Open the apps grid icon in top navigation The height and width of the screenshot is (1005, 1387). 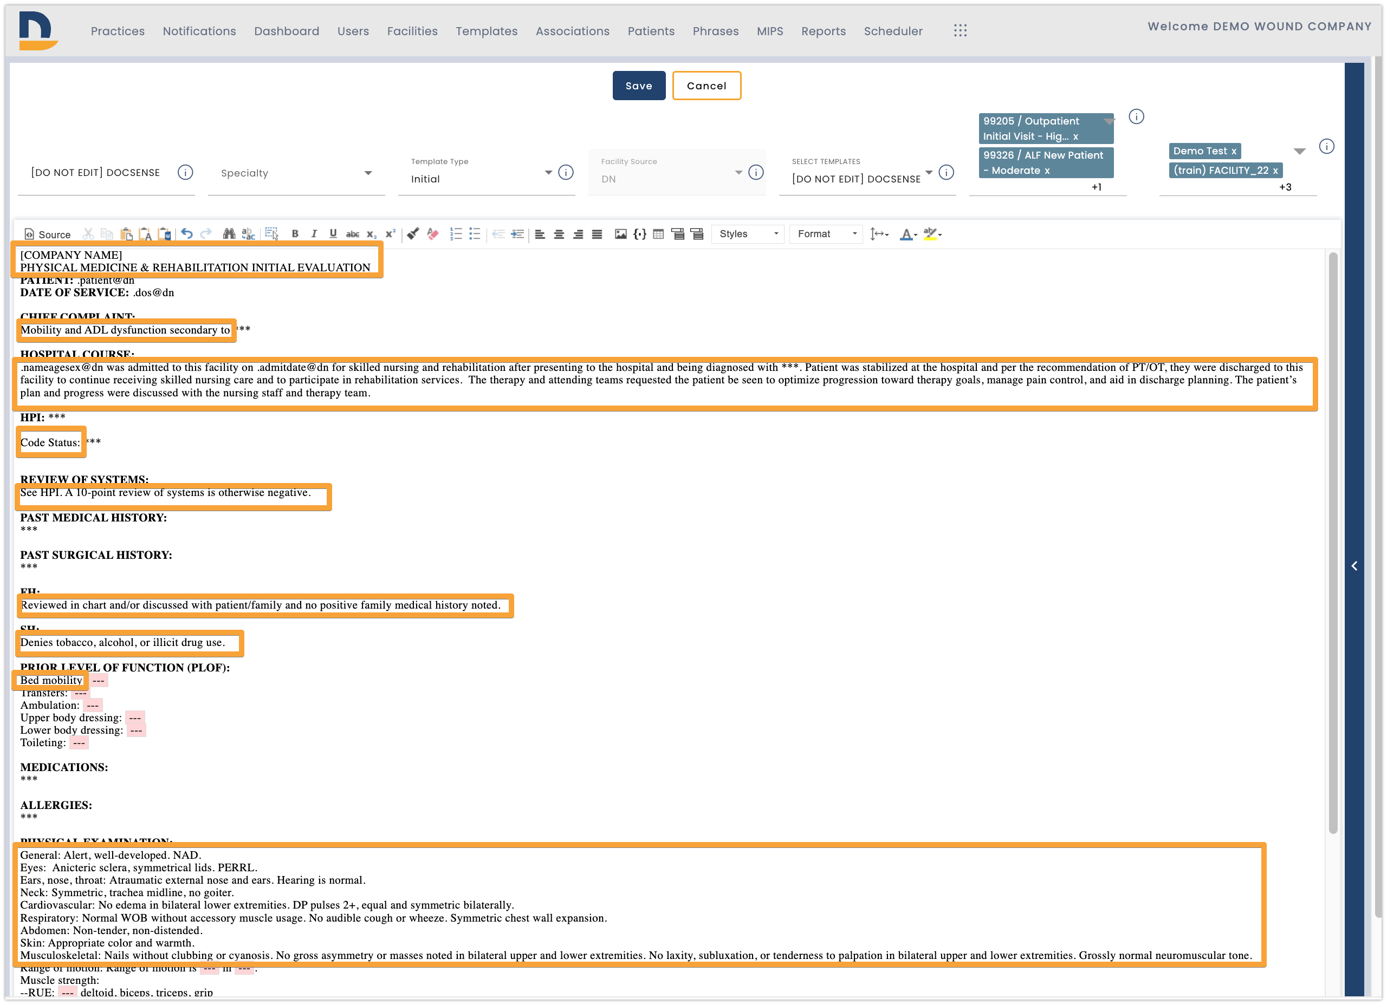pyautogui.click(x=960, y=30)
